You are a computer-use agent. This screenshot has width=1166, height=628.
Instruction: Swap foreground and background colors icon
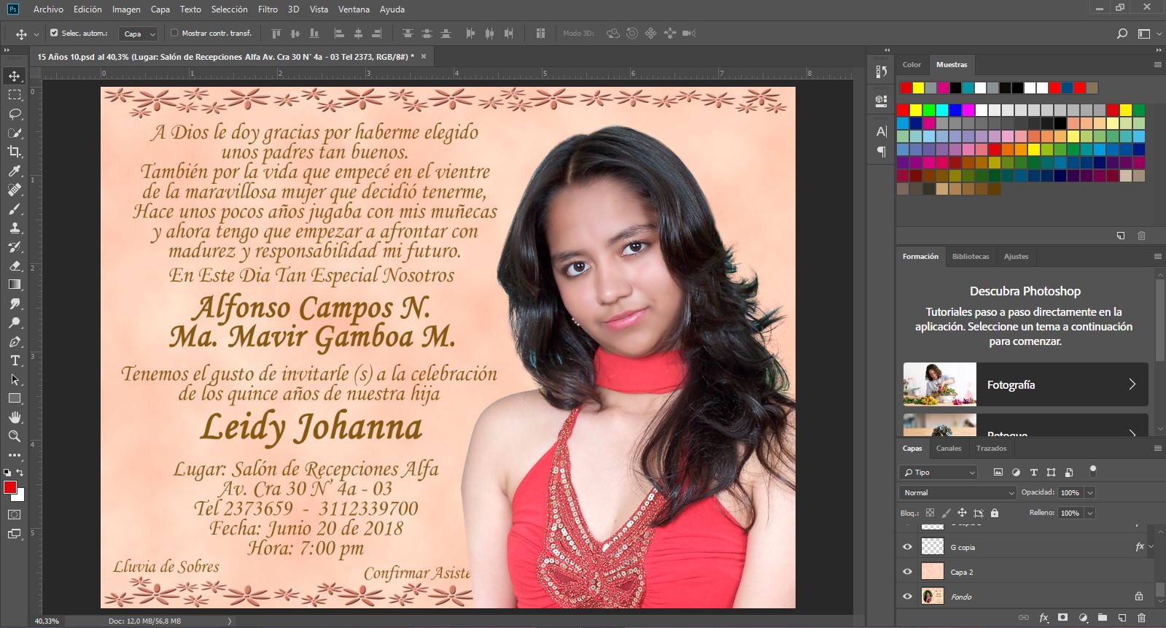coord(20,473)
